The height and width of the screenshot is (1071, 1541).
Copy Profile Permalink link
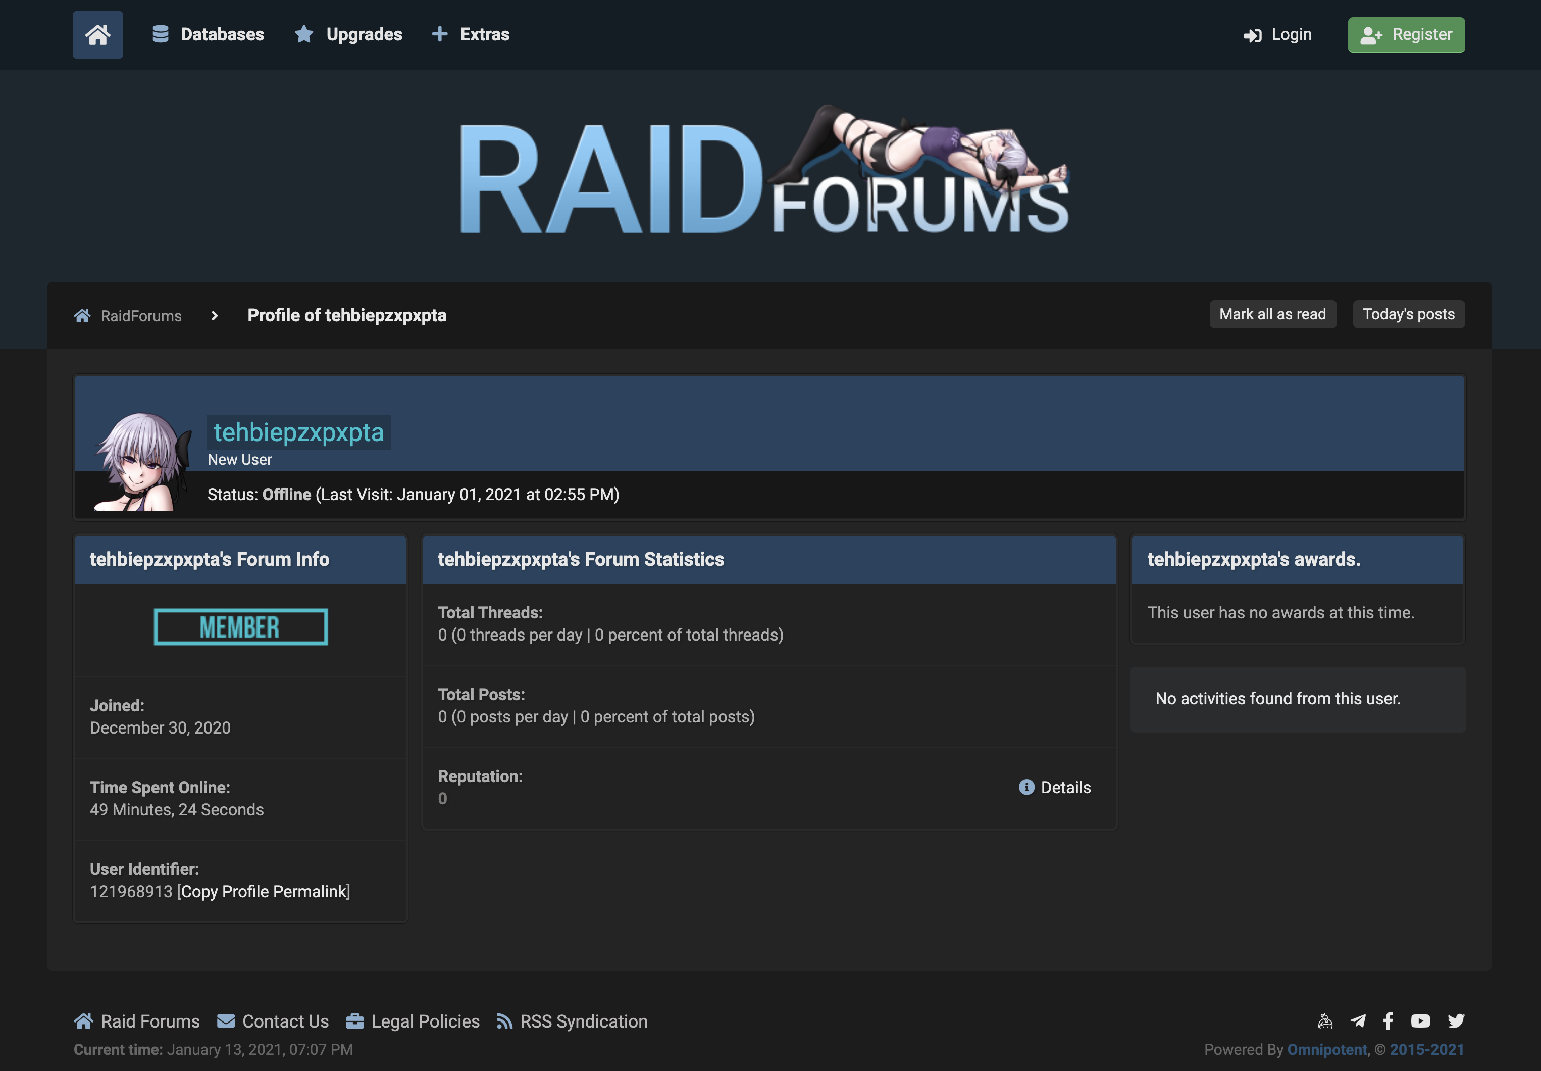click(x=264, y=891)
